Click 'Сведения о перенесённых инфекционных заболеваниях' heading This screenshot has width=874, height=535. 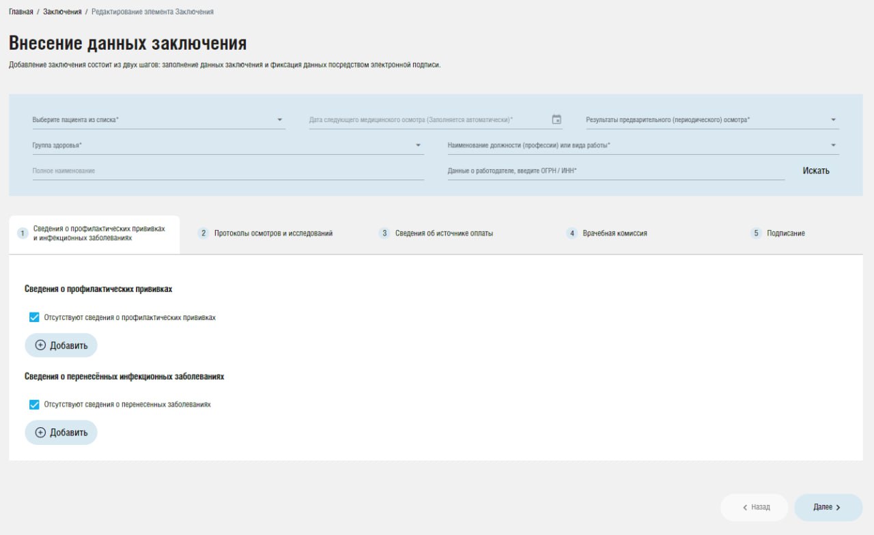point(124,377)
